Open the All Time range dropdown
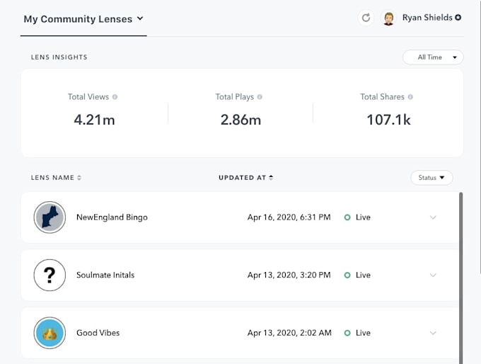This screenshot has width=481, height=364. (x=433, y=57)
